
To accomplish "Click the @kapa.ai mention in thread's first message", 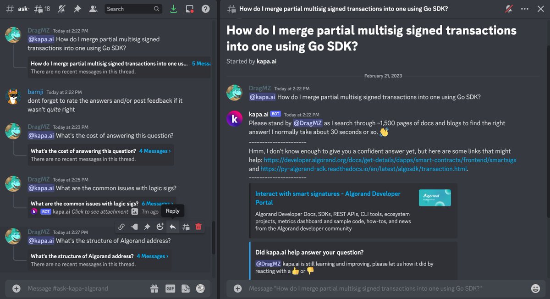I will (x=262, y=97).
